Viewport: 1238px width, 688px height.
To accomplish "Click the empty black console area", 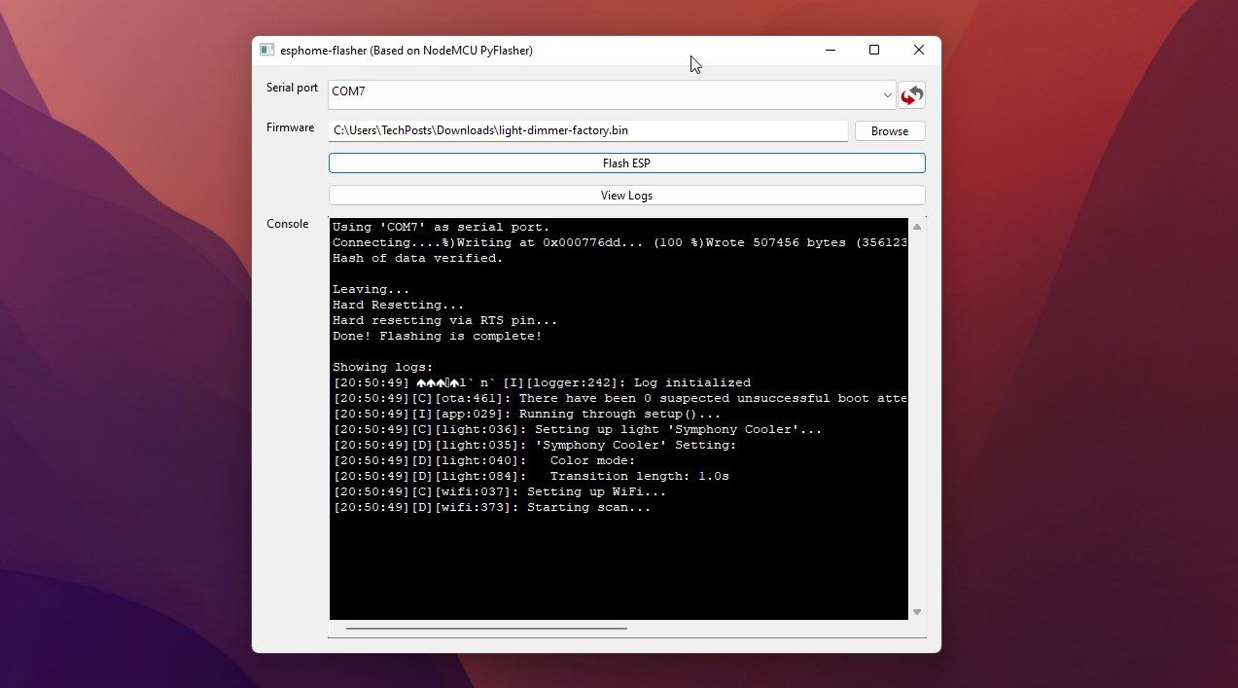I will tap(619, 569).
